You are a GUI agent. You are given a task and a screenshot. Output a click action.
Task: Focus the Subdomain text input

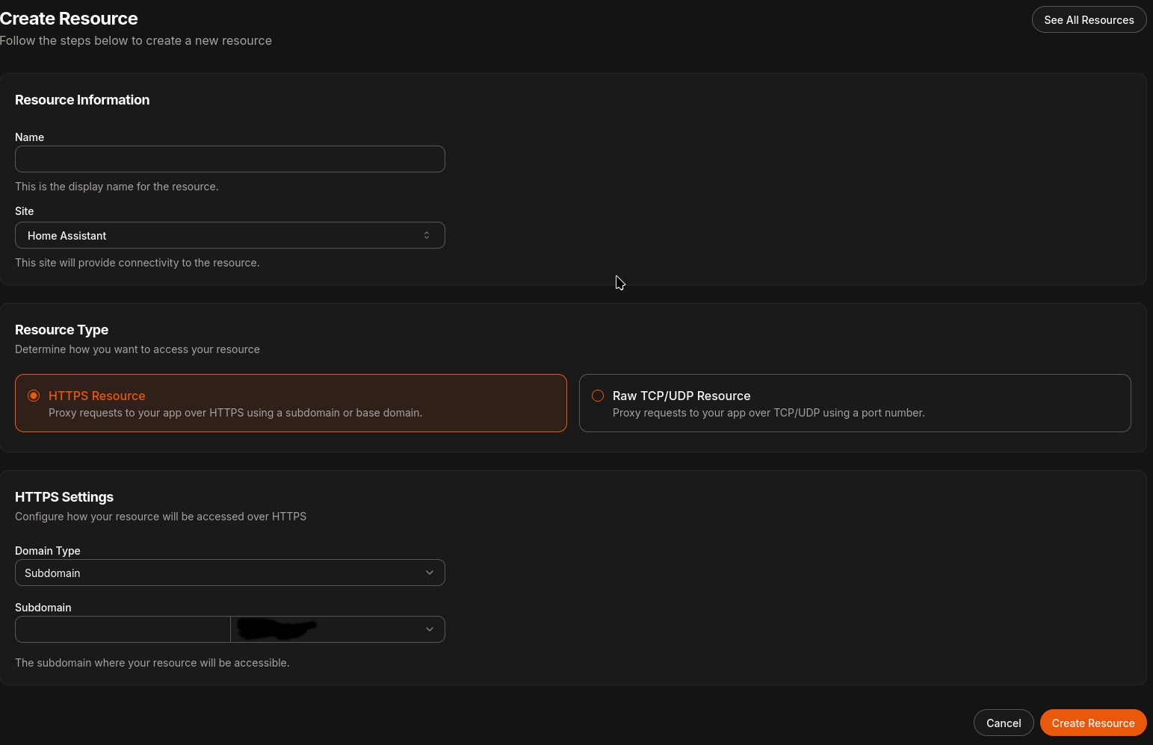point(123,629)
